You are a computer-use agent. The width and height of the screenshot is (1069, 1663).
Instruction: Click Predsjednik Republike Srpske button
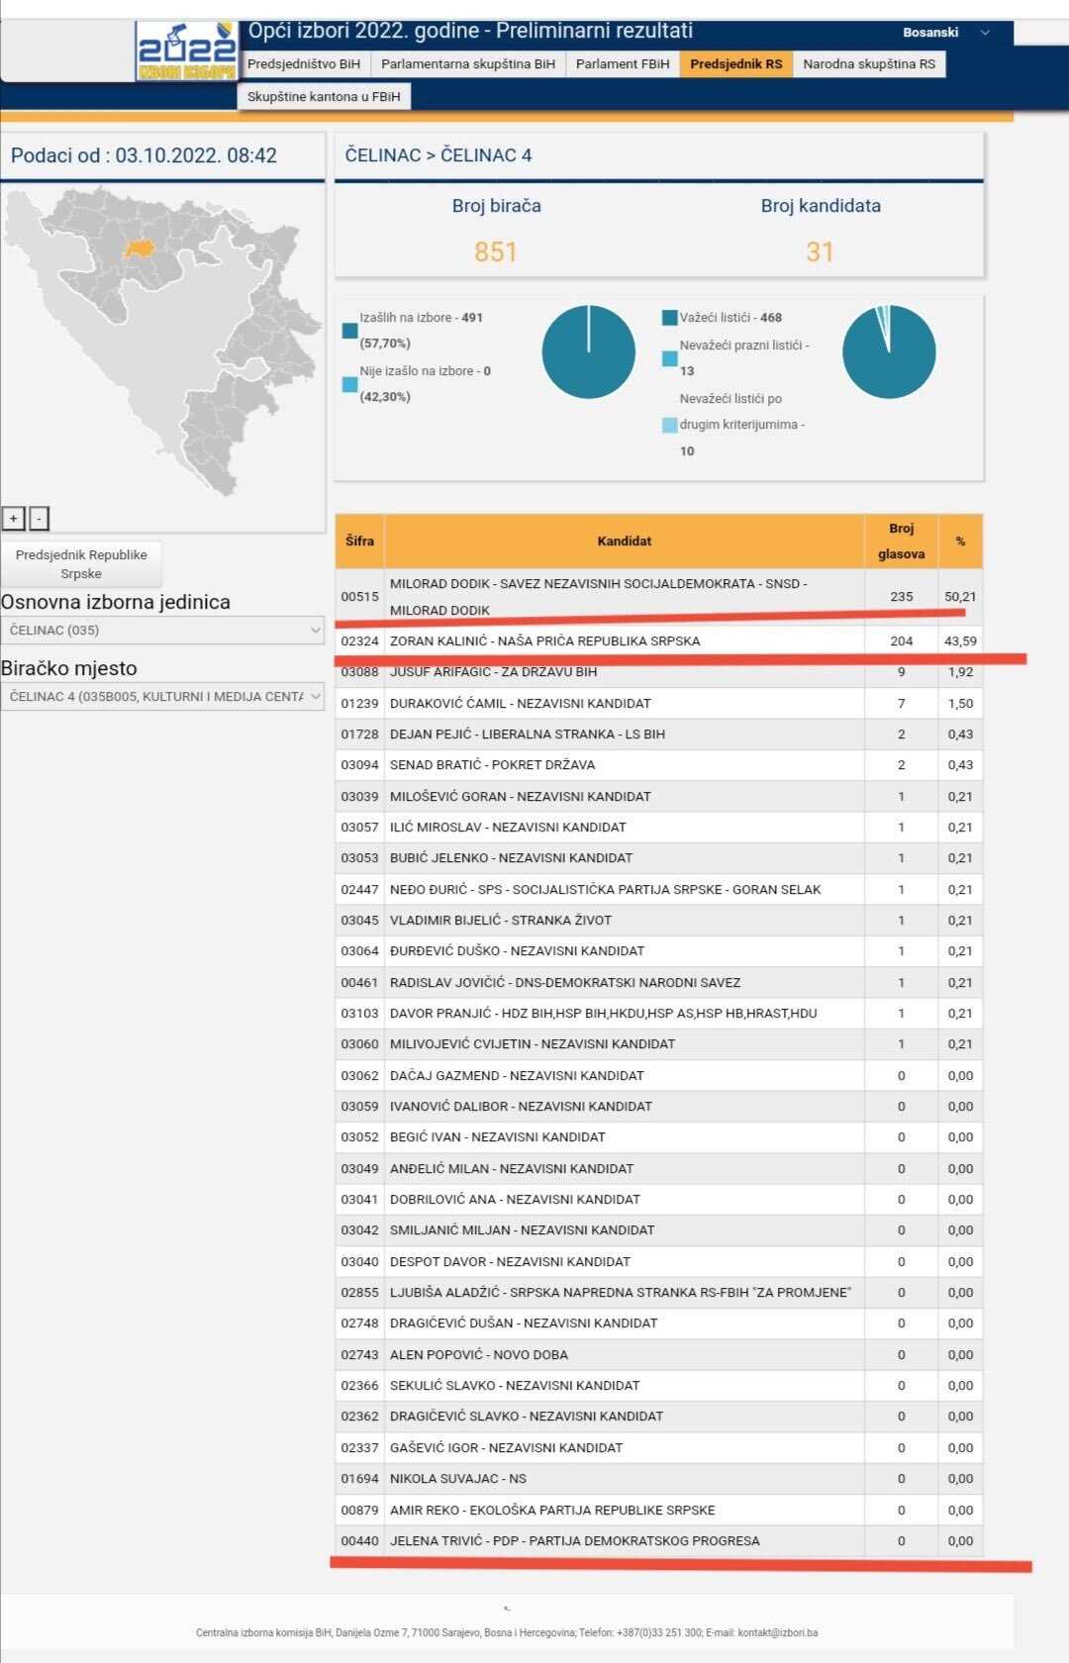pos(81,564)
